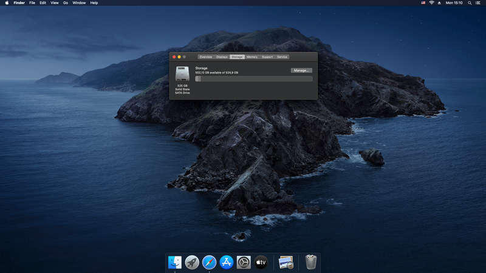
Task: Open Finder from the Dock
Action: (x=175, y=262)
